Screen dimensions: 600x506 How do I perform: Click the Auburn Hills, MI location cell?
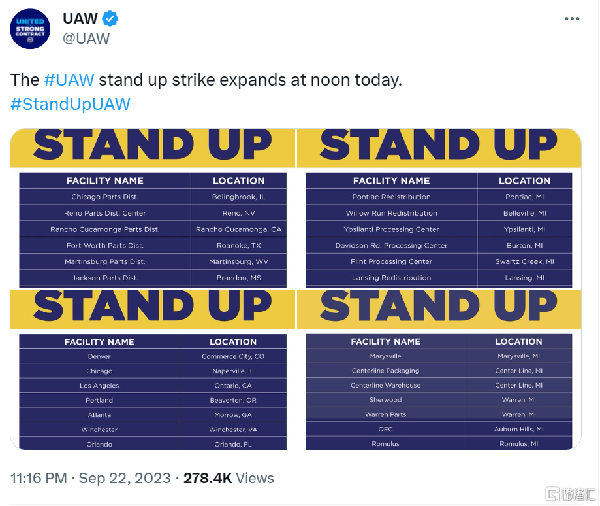coord(519,429)
